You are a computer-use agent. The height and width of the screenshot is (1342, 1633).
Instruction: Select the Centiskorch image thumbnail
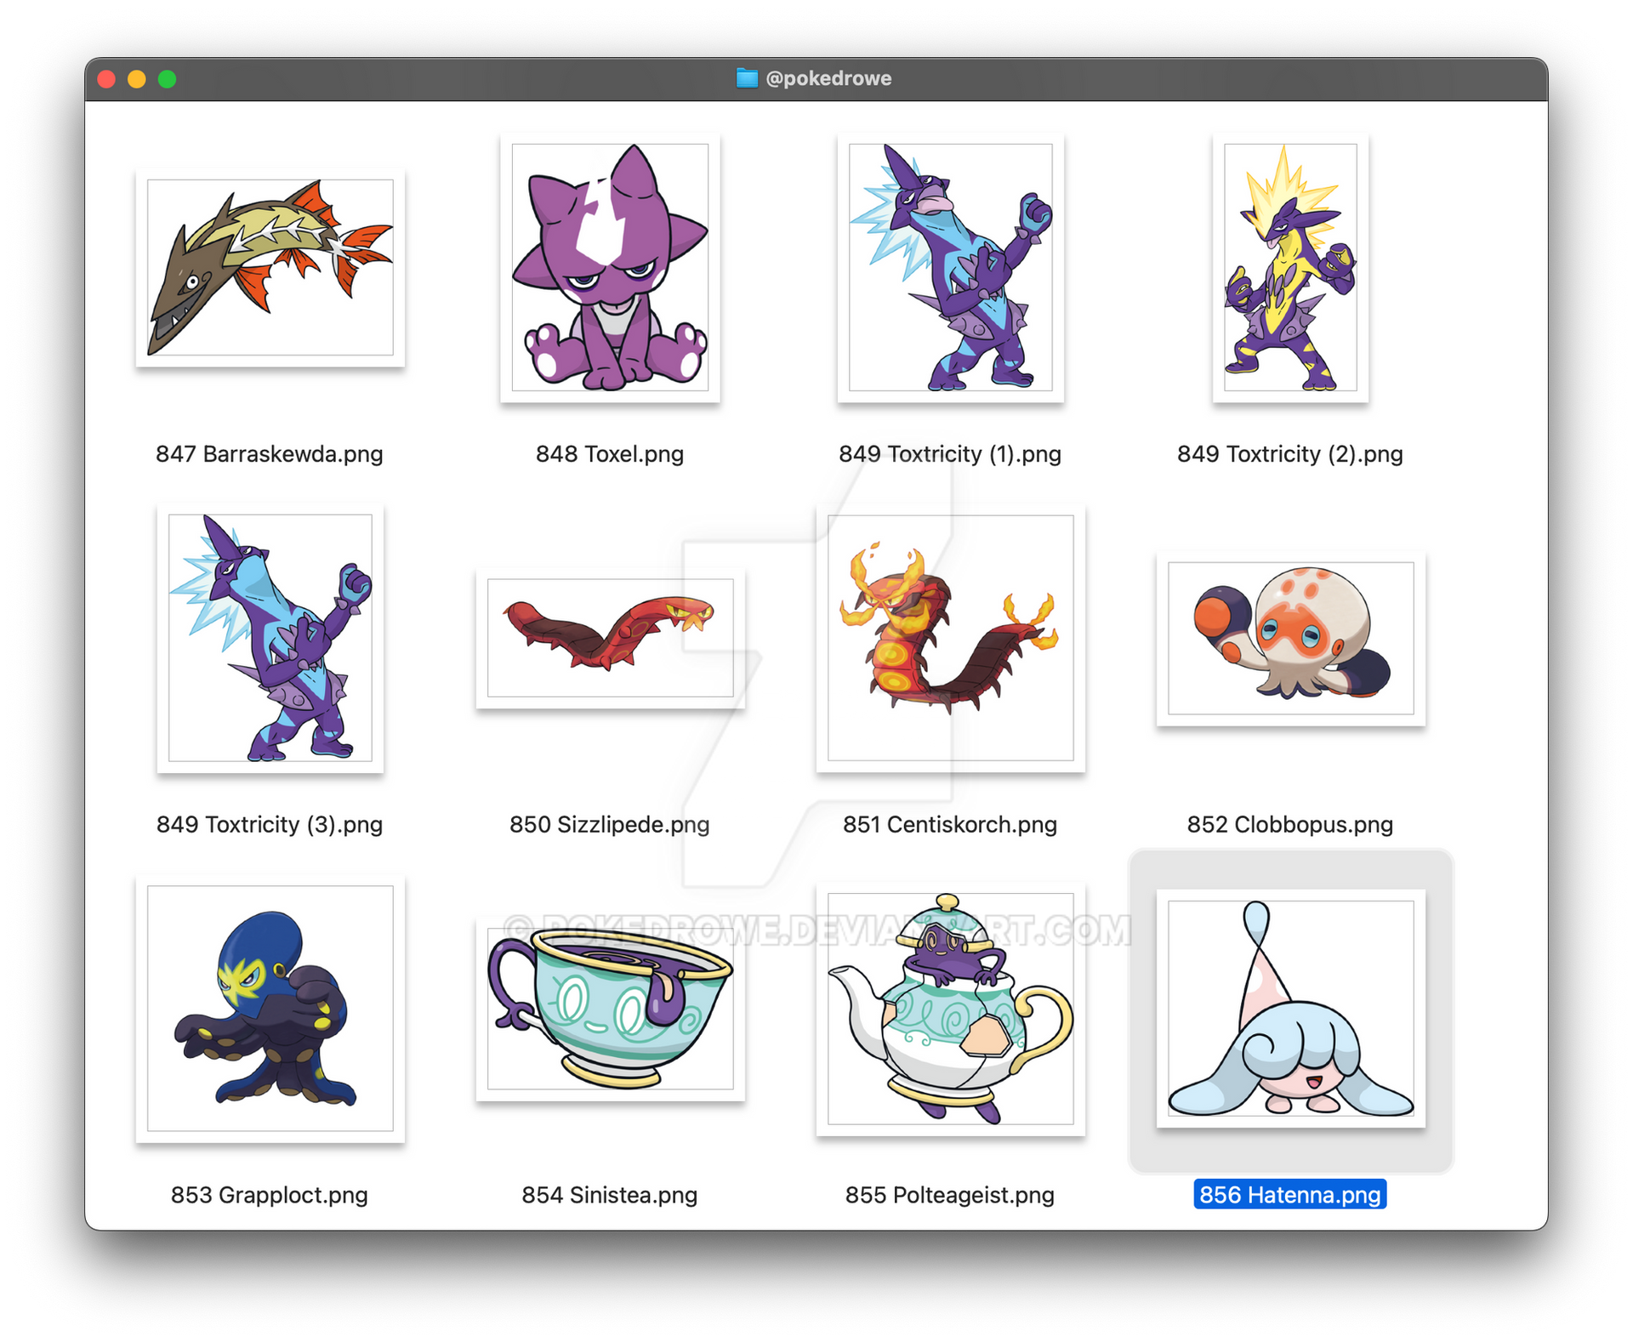click(950, 638)
